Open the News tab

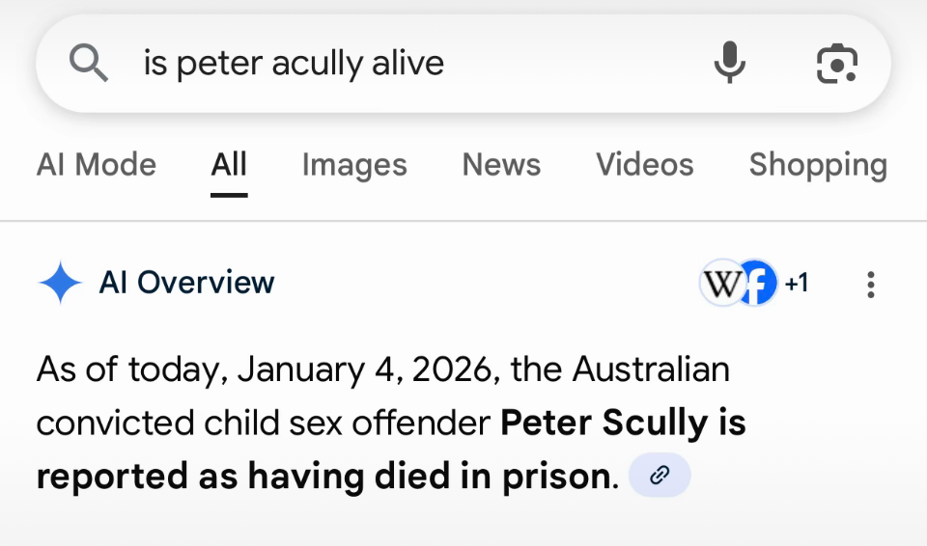coord(501,165)
